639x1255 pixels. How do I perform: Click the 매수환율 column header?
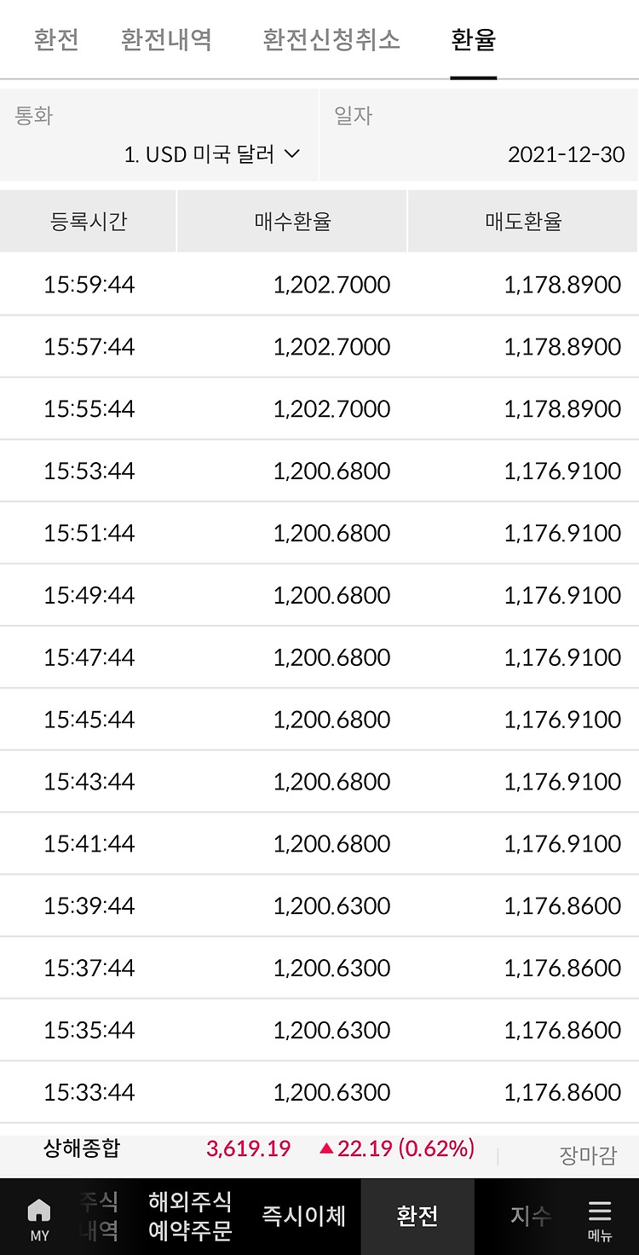click(292, 222)
